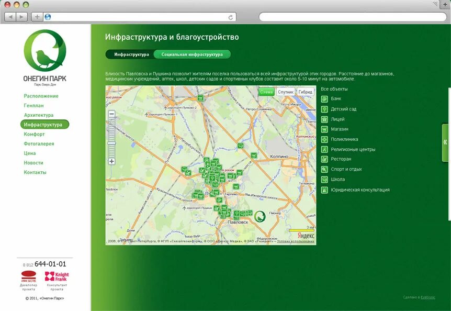
Task: Click the globe site icon in address bar
Action: pyautogui.click(x=48, y=17)
